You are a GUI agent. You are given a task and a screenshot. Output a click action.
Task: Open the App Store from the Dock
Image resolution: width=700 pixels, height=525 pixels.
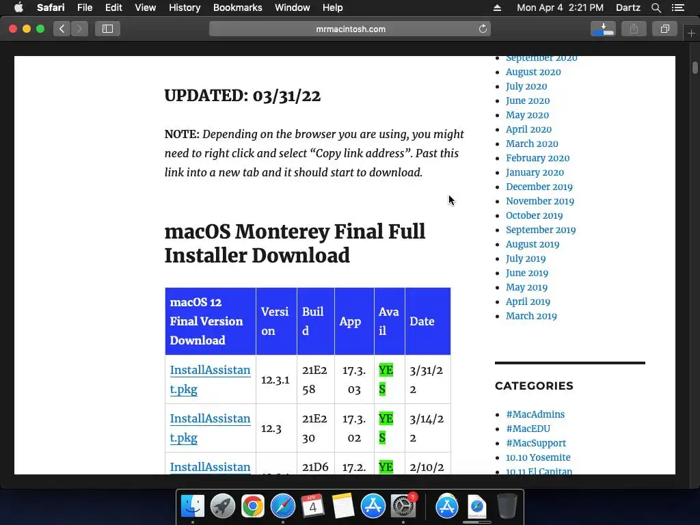[x=373, y=507]
